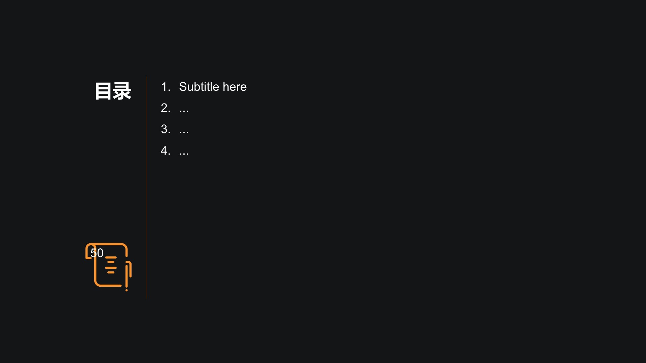Click the top text line inside scroll icon
This screenshot has height=363, width=646.
click(x=111, y=257)
